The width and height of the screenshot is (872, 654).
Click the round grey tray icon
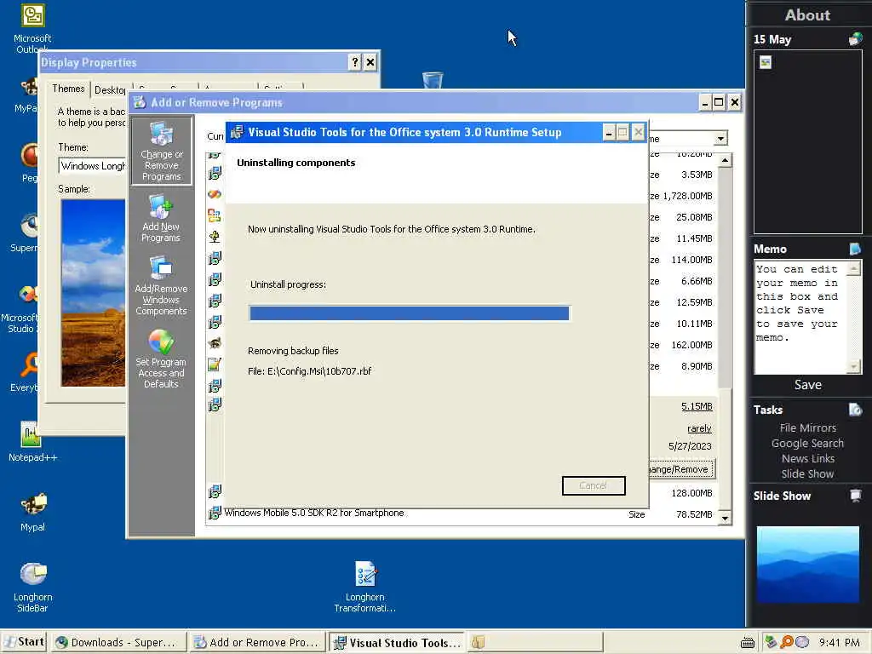pos(802,642)
